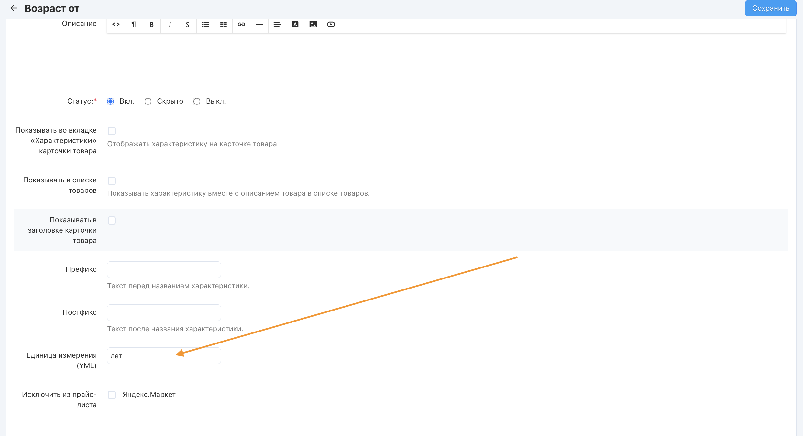This screenshot has width=803, height=436.
Task: Check «Показывать в списке товаров» box
Action: click(112, 181)
